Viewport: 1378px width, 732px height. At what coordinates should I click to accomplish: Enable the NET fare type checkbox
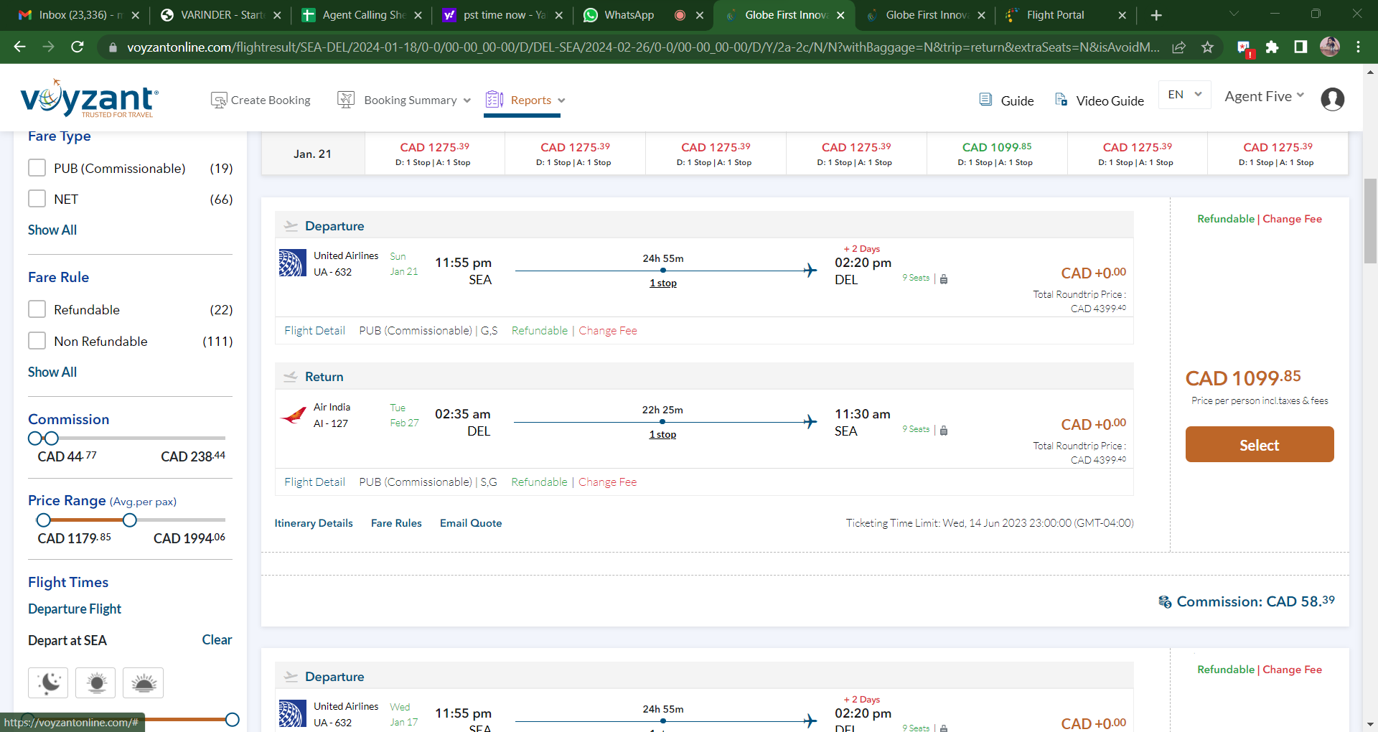click(37, 199)
